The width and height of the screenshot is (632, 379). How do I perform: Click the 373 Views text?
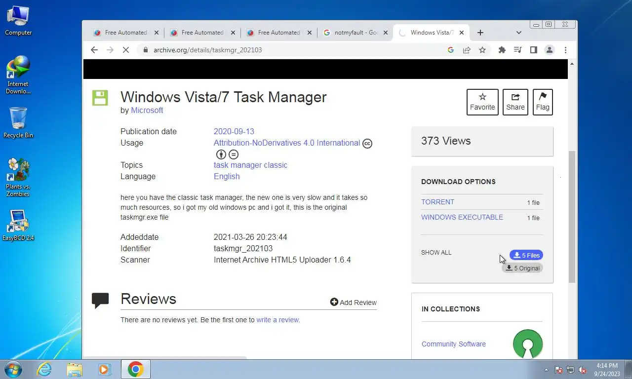(x=446, y=141)
